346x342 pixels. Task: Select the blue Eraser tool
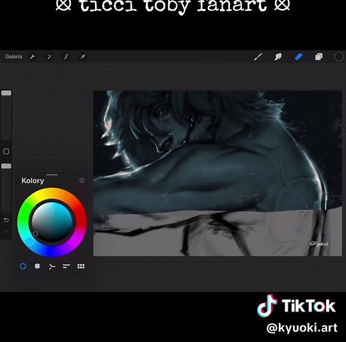pos(299,56)
